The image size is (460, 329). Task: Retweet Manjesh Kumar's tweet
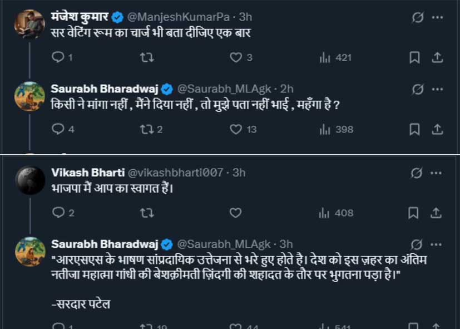[147, 57]
